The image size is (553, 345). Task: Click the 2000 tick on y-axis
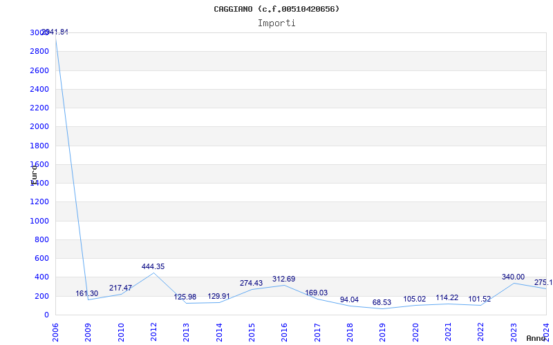point(39,127)
